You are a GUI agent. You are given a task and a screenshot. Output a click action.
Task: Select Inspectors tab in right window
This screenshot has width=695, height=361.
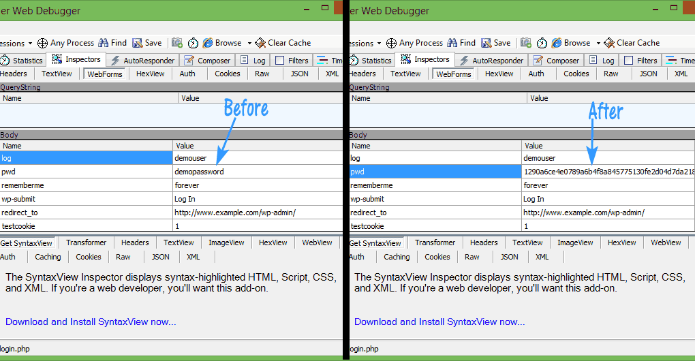click(x=425, y=59)
